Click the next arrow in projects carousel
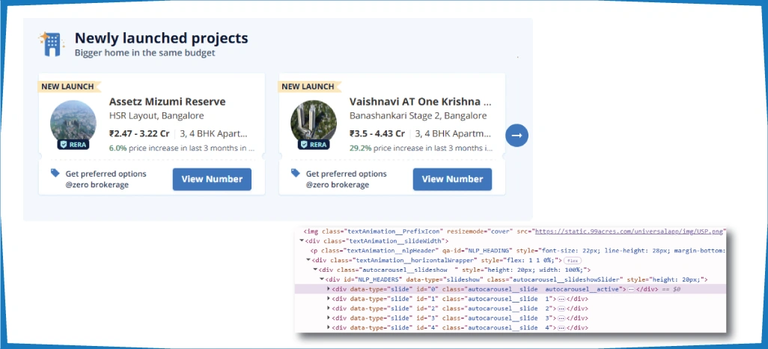 point(516,136)
